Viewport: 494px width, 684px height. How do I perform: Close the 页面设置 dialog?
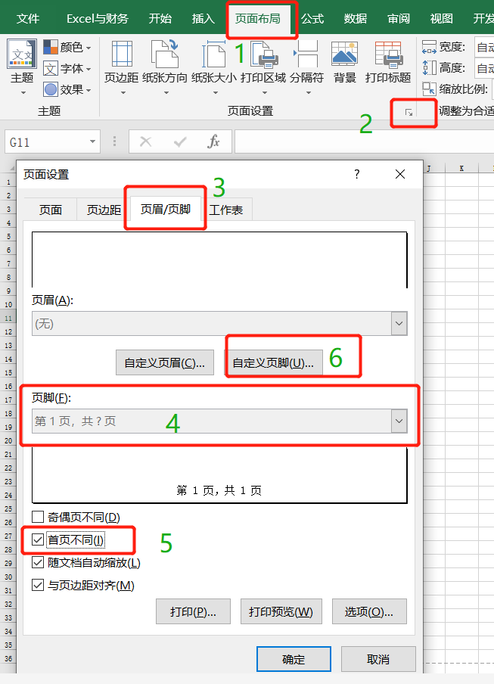[x=400, y=175]
